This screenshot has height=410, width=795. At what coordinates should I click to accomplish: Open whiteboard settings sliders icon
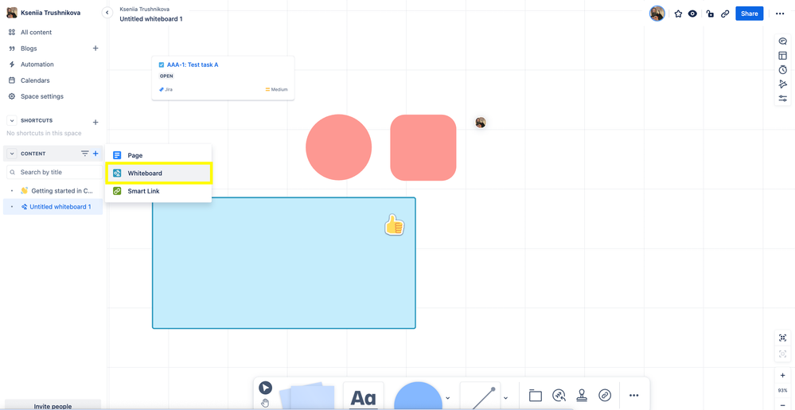click(783, 99)
